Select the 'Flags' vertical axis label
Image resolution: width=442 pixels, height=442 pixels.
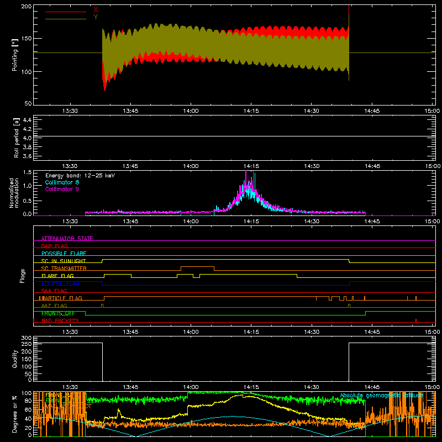point(22,276)
